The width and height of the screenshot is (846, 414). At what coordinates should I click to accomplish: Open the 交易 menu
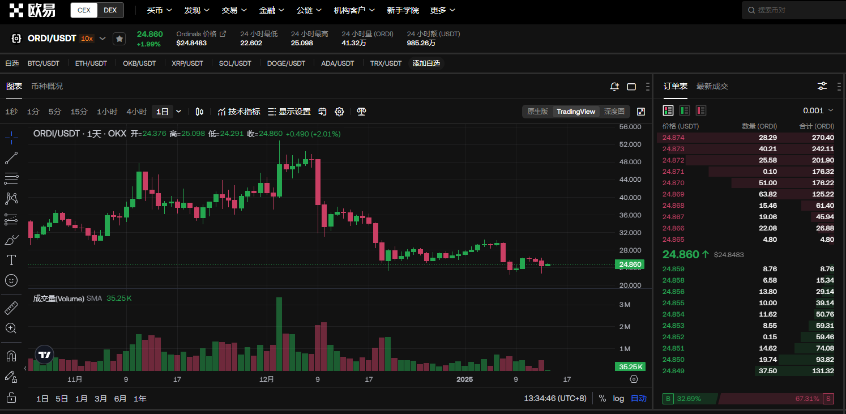[234, 10]
